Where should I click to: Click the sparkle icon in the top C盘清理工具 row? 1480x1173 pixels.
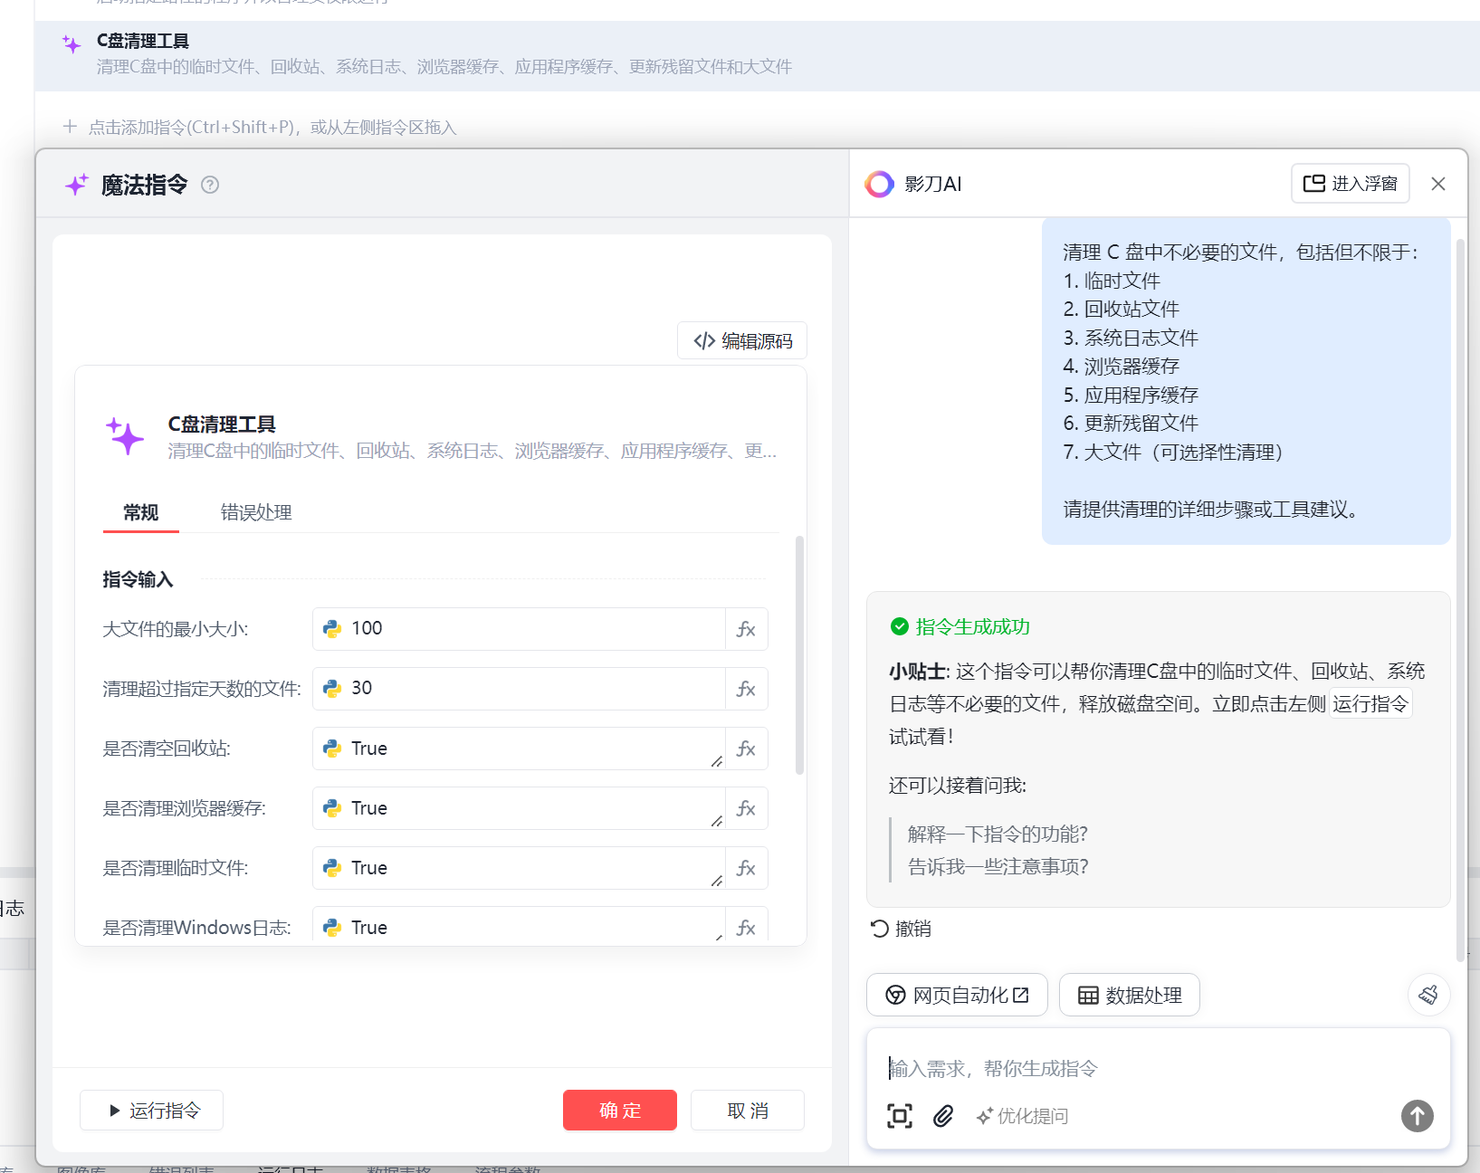(x=72, y=43)
